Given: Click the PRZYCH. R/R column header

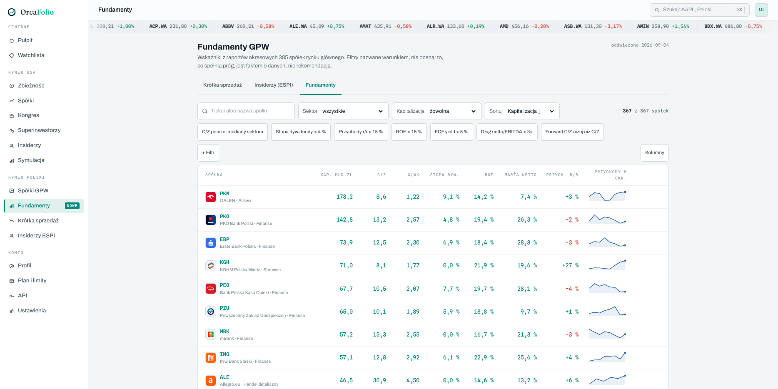Looking at the screenshot, I should coord(562,175).
